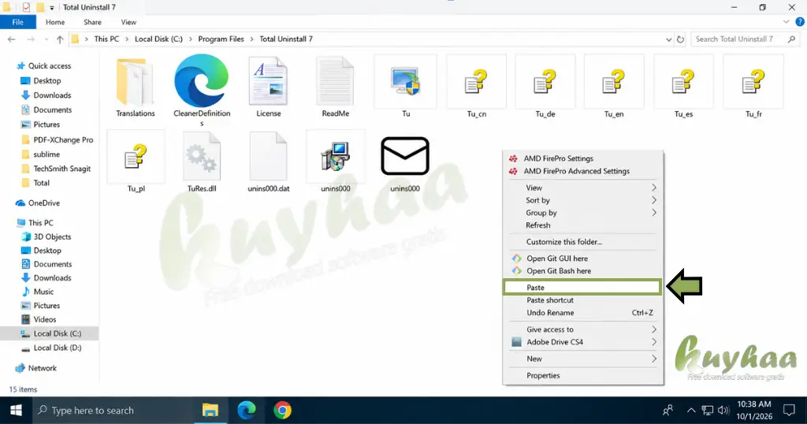807x424 pixels.
Task: Open the notification center icon
Action: coord(789,410)
